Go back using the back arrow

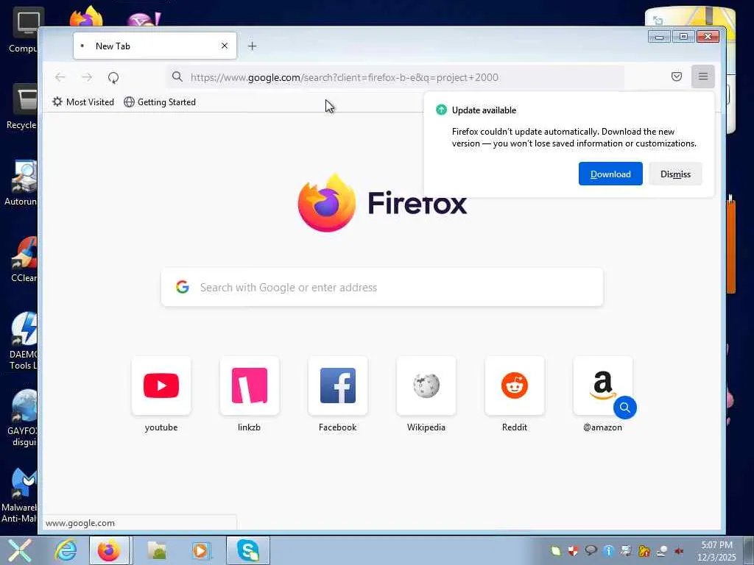pos(60,77)
